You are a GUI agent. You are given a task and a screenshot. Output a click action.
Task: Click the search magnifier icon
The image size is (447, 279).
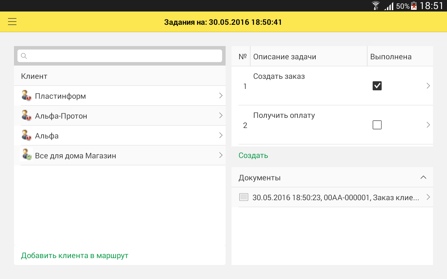24,56
